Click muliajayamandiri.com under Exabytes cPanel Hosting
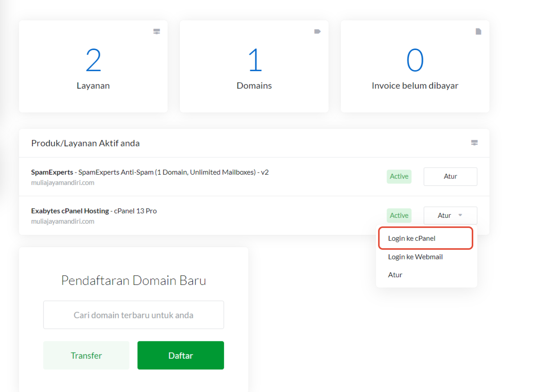The height and width of the screenshot is (392, 540). pyautogui.click(x=63, y=221)
